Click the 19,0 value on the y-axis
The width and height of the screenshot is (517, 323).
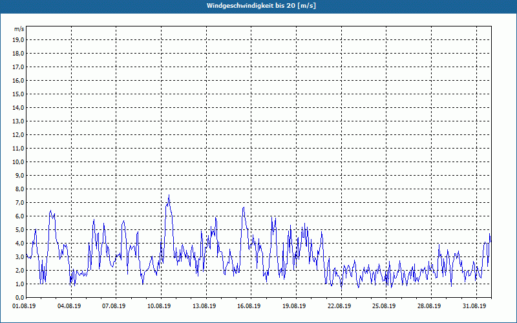(19, 39)
